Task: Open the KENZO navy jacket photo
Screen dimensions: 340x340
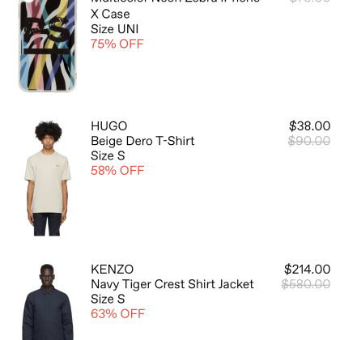Action: click(x=48, y=302)
